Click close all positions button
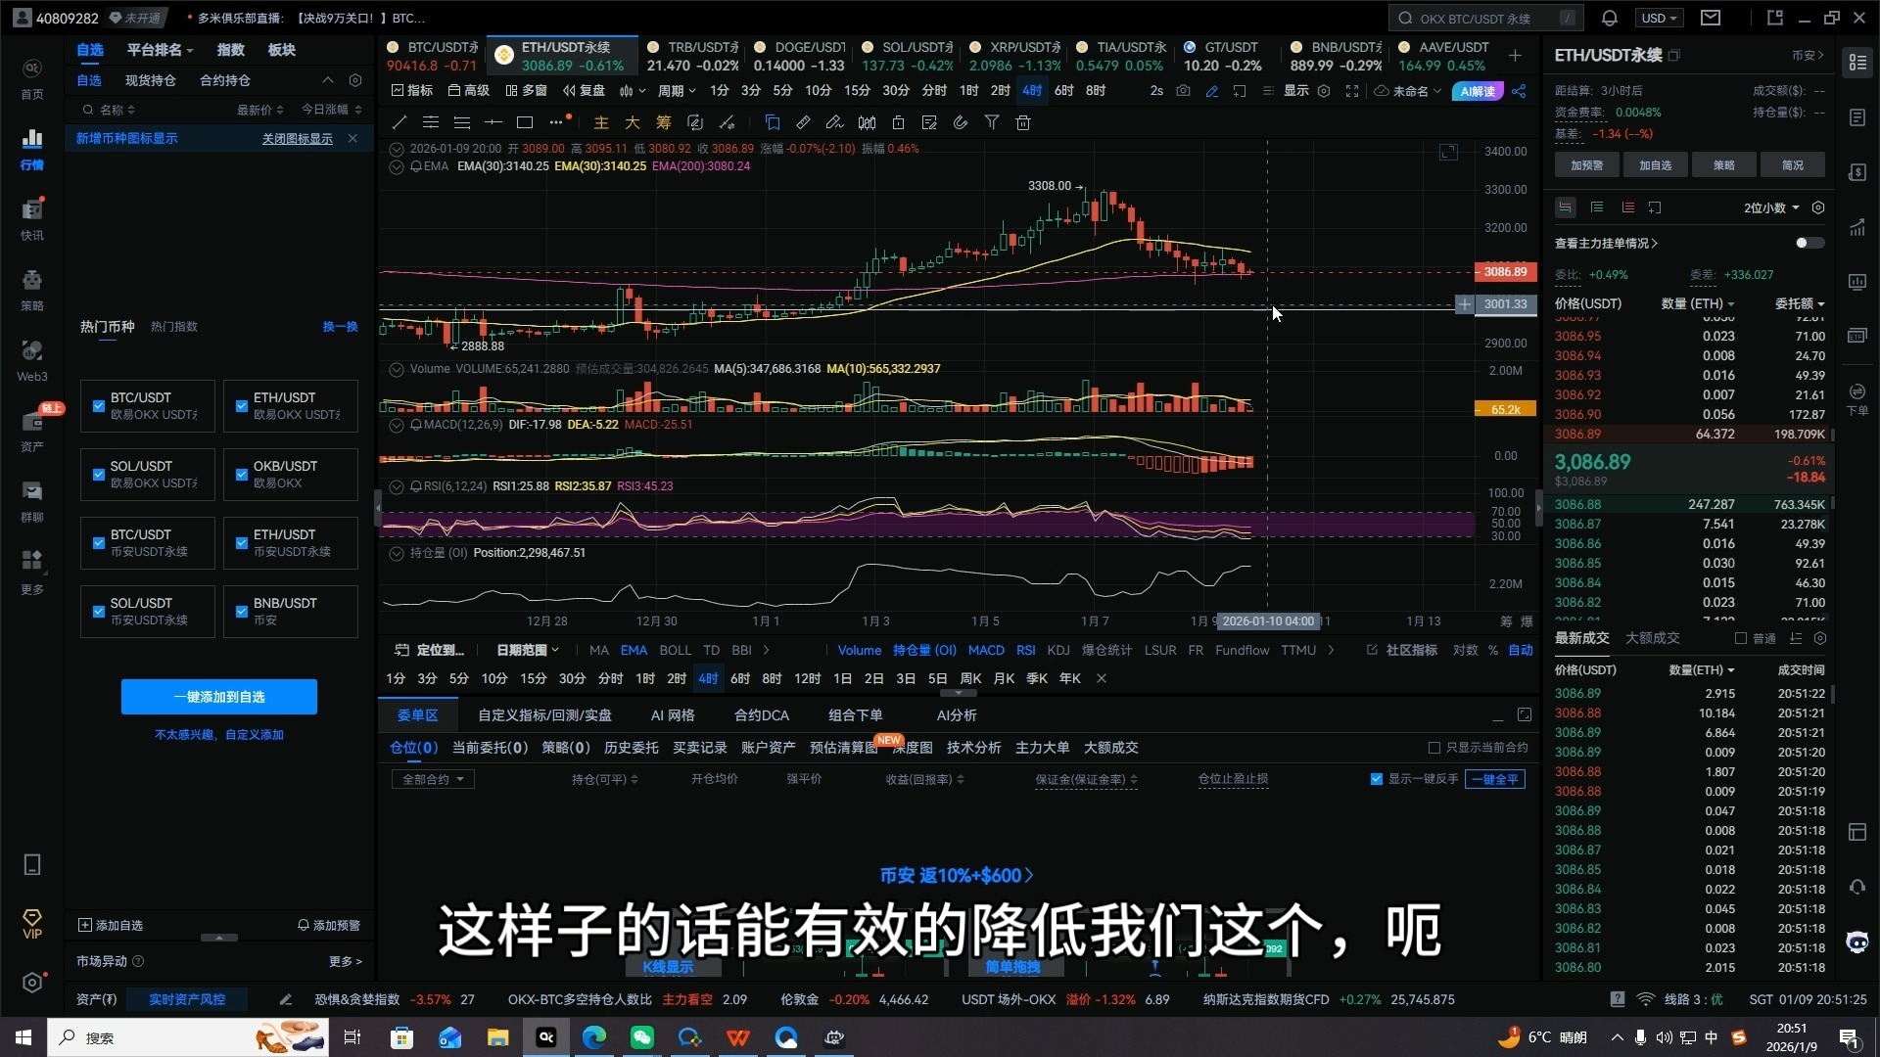Screen dimensions: 1880x1057 pos(1495,779)
